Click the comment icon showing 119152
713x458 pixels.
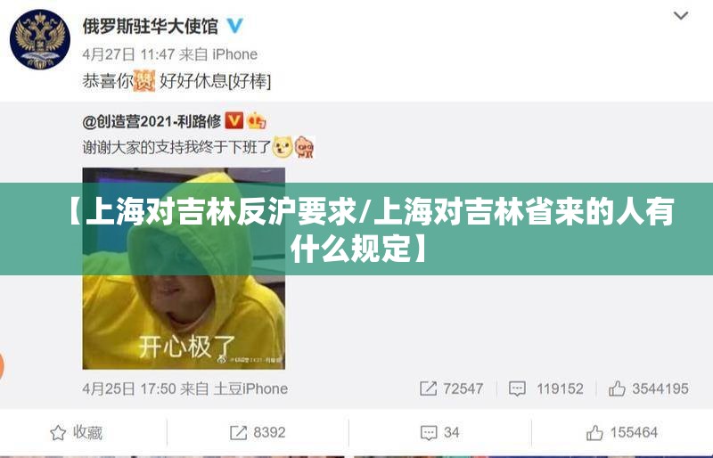[x=517, y=388]
